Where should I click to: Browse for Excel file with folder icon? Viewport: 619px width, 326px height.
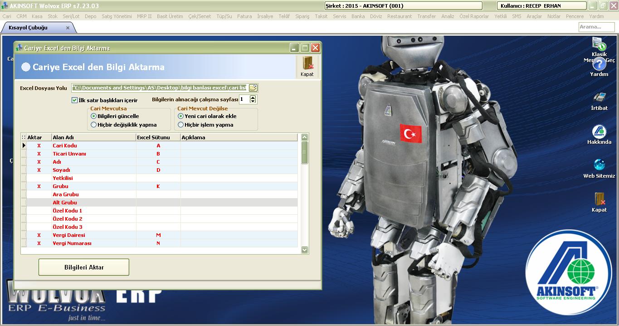[253, 88]
